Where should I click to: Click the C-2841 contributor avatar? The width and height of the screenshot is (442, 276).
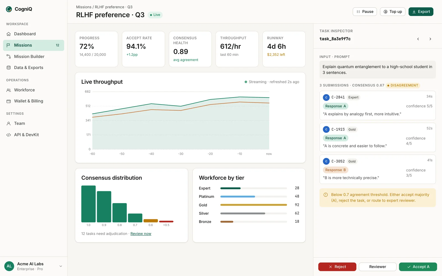pyautogui.click(x=326, y=97)
